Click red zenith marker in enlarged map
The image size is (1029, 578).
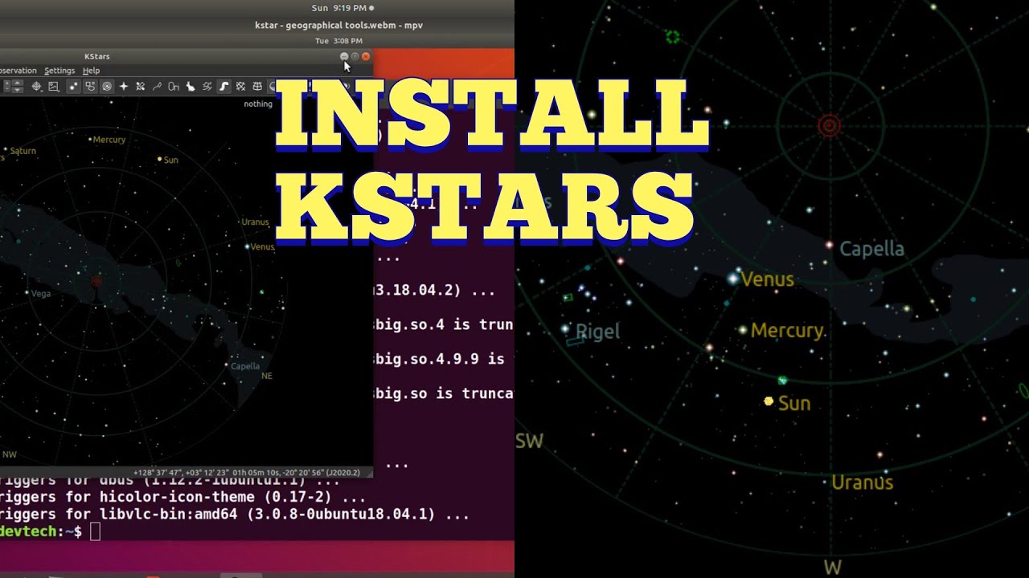click(x=829, y=125)
